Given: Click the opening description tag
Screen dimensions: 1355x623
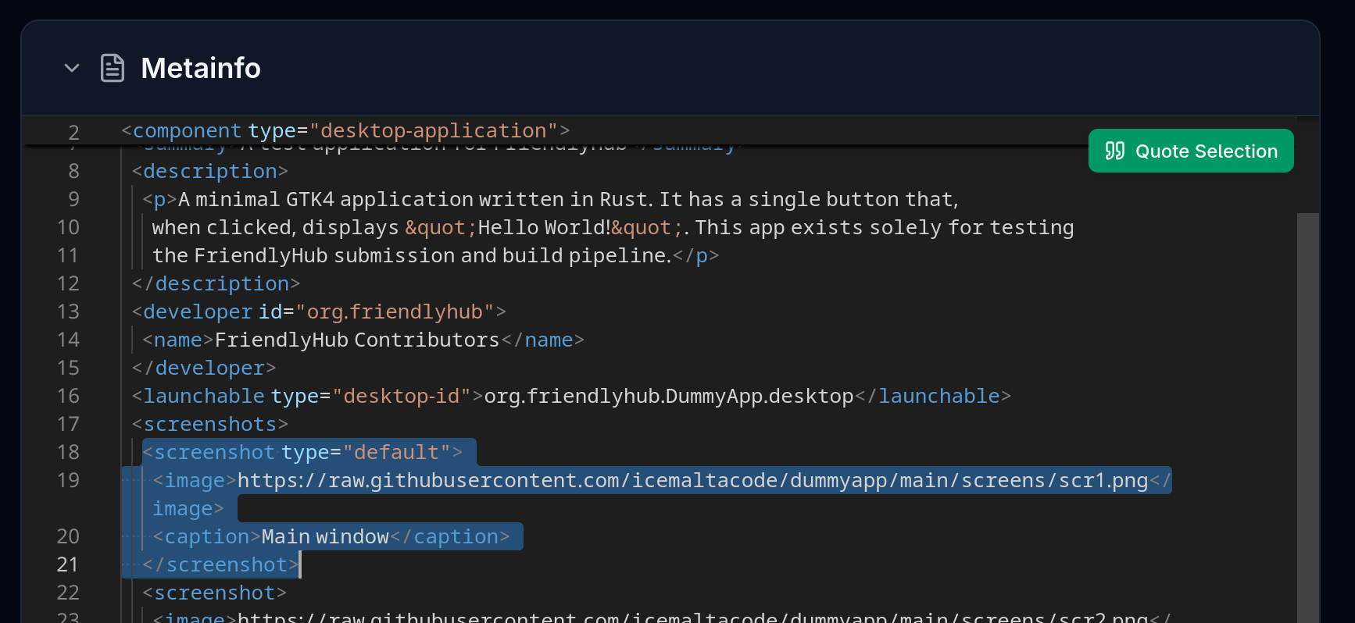Looking at the screenshot, I should (210, 171).
